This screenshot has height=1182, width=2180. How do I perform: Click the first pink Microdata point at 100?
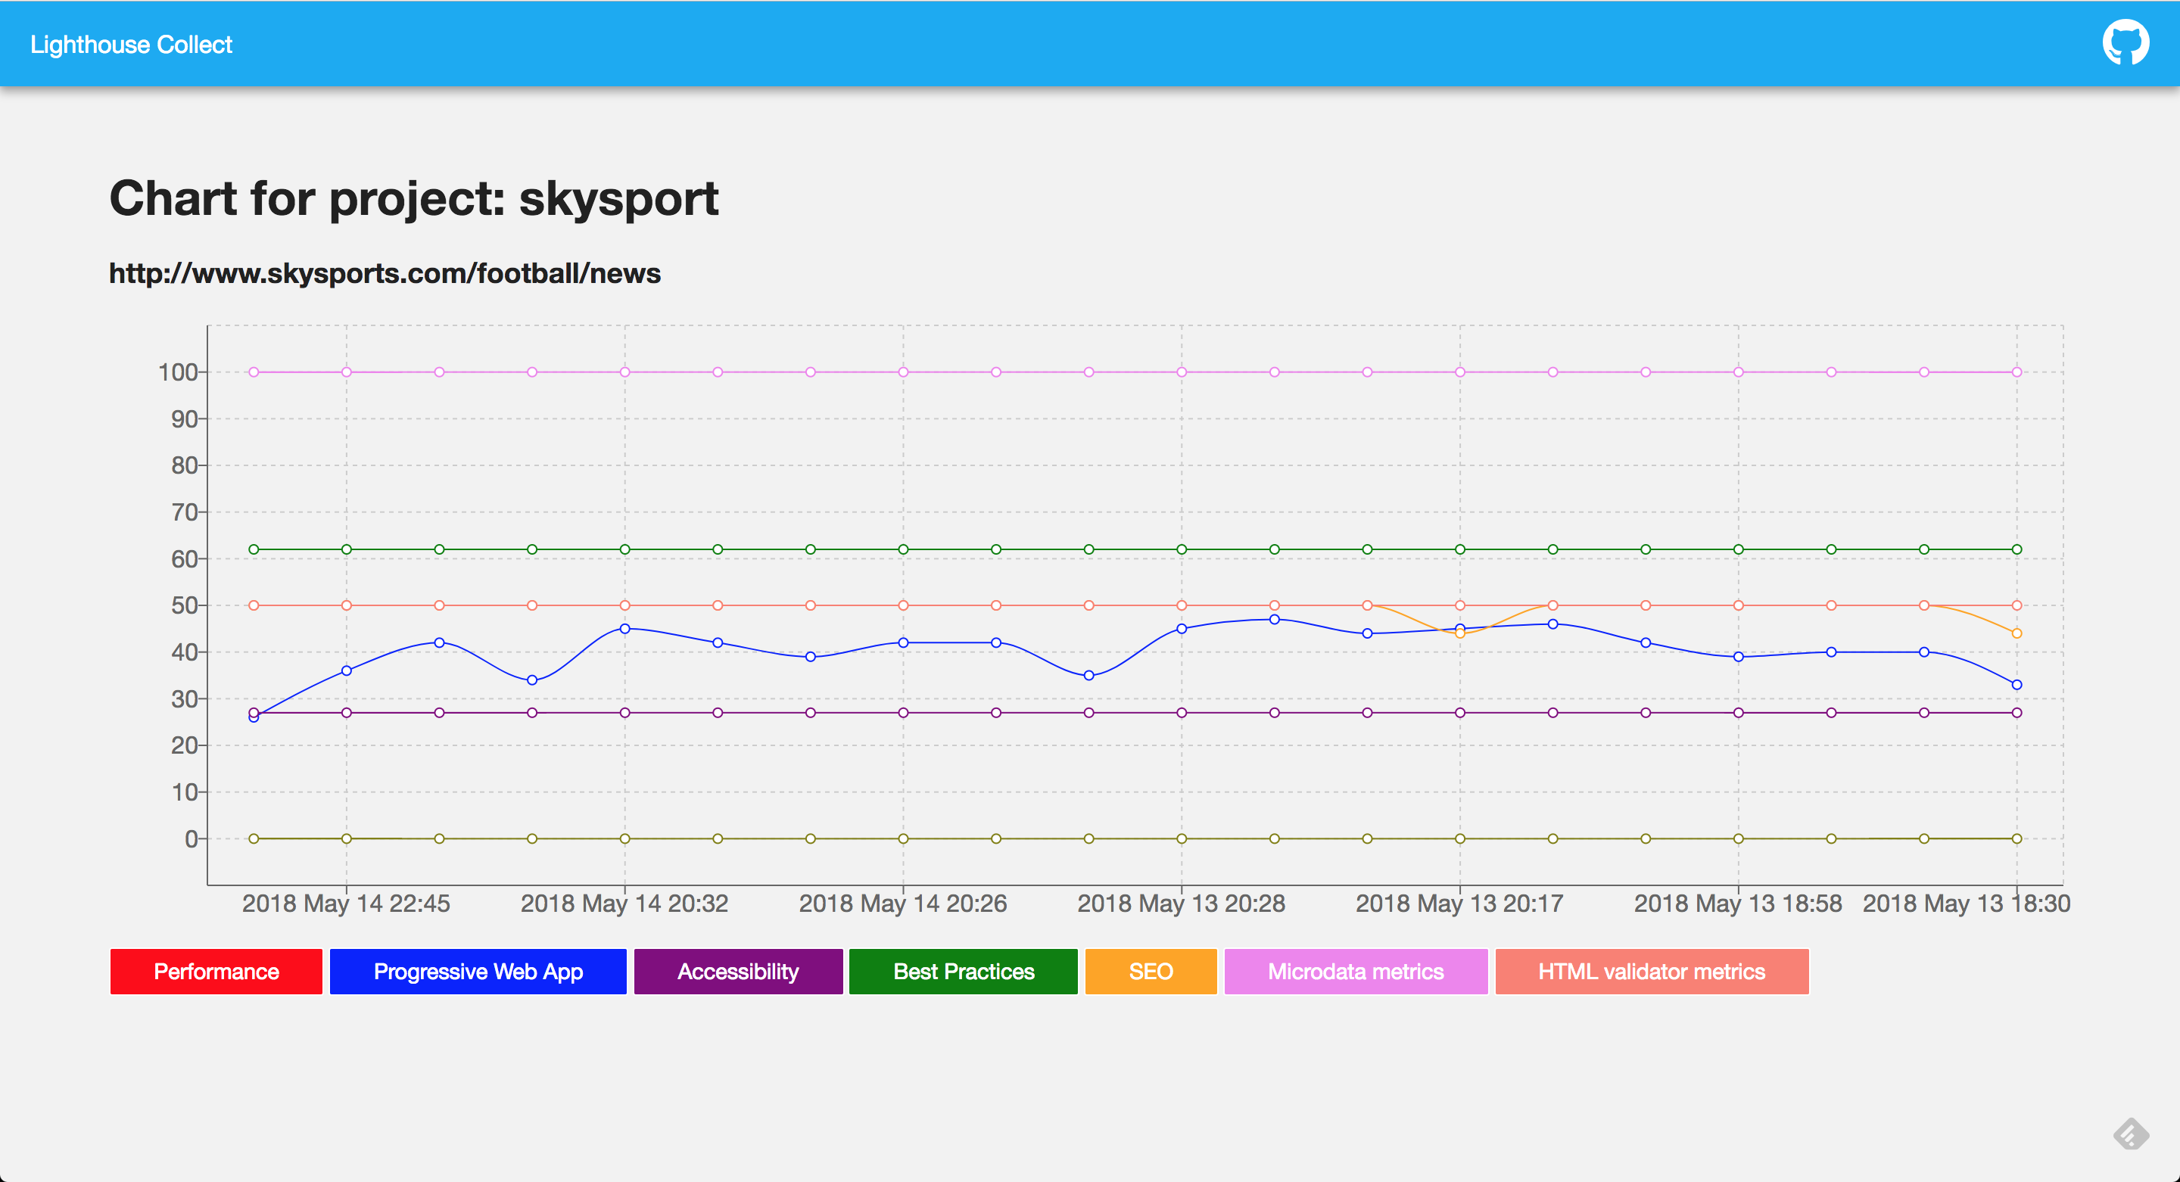coord(254,372)
